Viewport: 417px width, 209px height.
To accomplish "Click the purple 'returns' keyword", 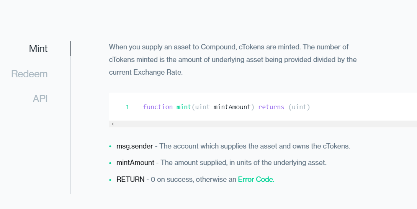I will click(x=271, y=107).
